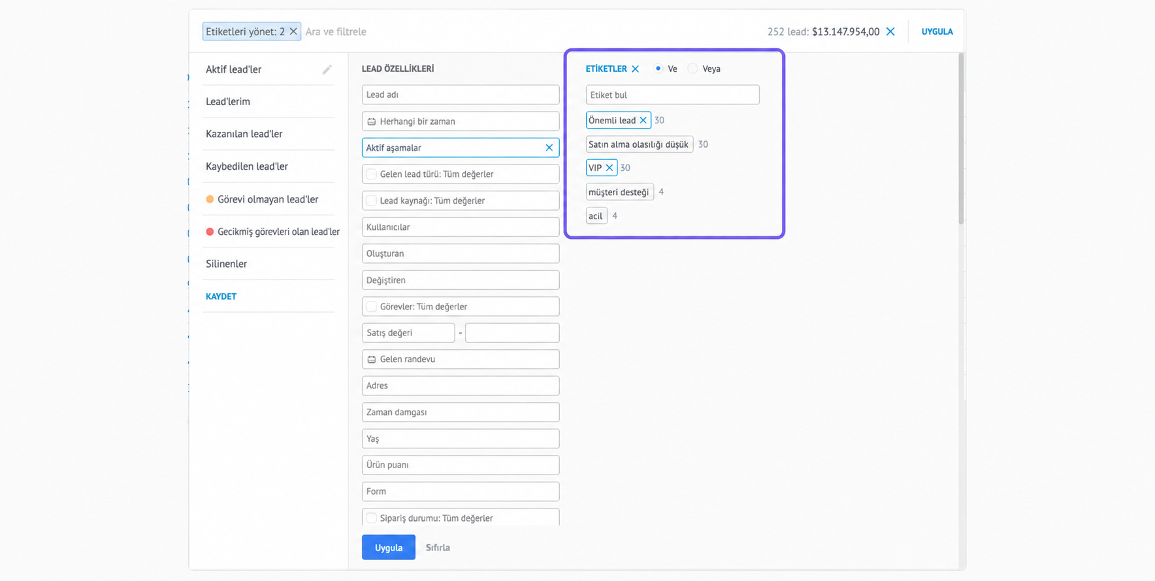Screen dimensions: 1155x581
Task: Remove the VIP tag selection
Action: tap(609, 168)
